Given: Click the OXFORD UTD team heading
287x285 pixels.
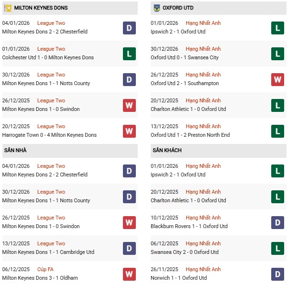Looking at the screenshot, I should tap(178, 8).
